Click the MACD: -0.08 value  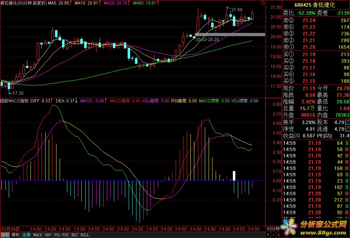(92, 101)
